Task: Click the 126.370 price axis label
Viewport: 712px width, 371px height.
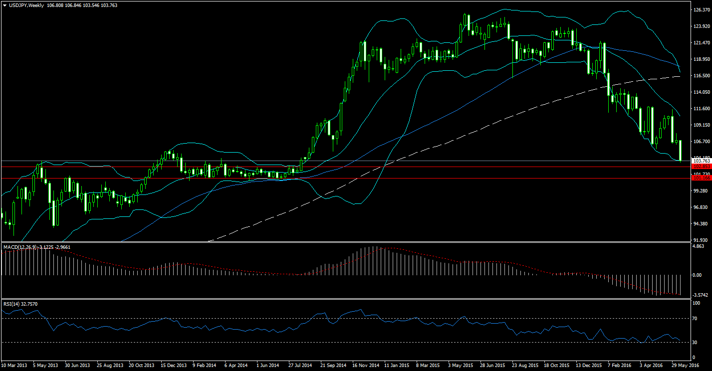Action: 701,9
